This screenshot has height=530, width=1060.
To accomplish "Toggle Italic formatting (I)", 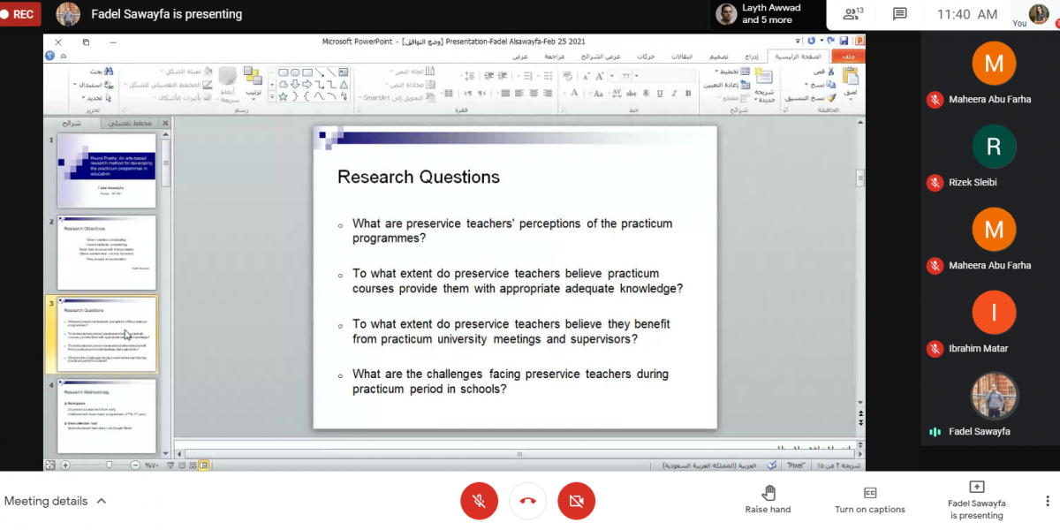I will click(x=674, y=94).
